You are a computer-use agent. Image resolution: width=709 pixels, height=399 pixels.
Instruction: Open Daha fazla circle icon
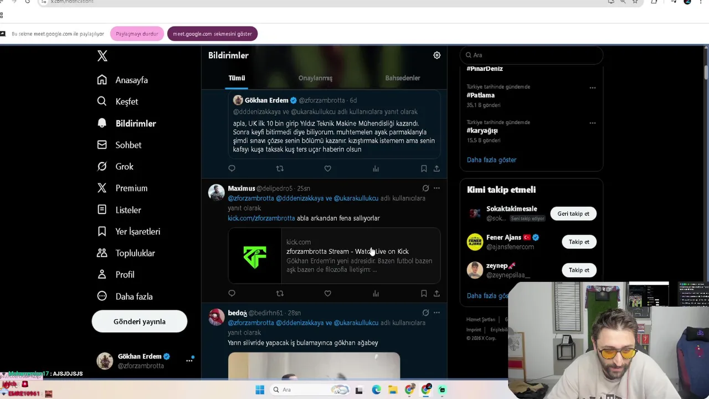pos(102,296)
